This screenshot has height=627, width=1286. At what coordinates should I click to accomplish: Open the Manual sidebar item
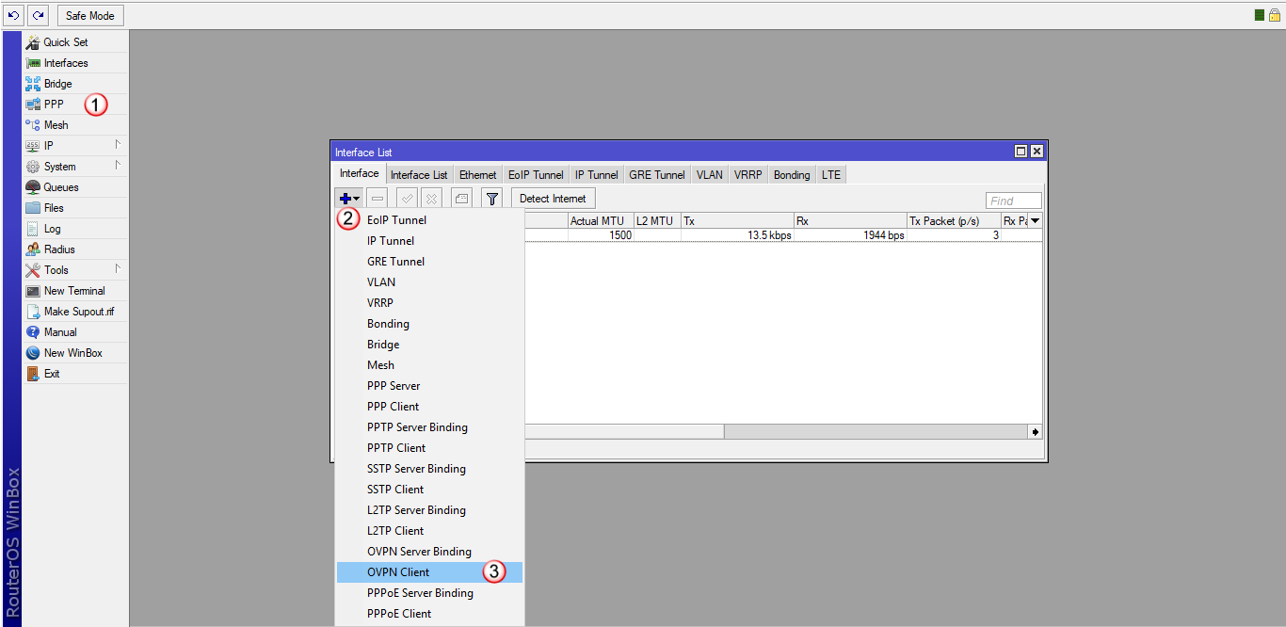[x=75, y=332]
